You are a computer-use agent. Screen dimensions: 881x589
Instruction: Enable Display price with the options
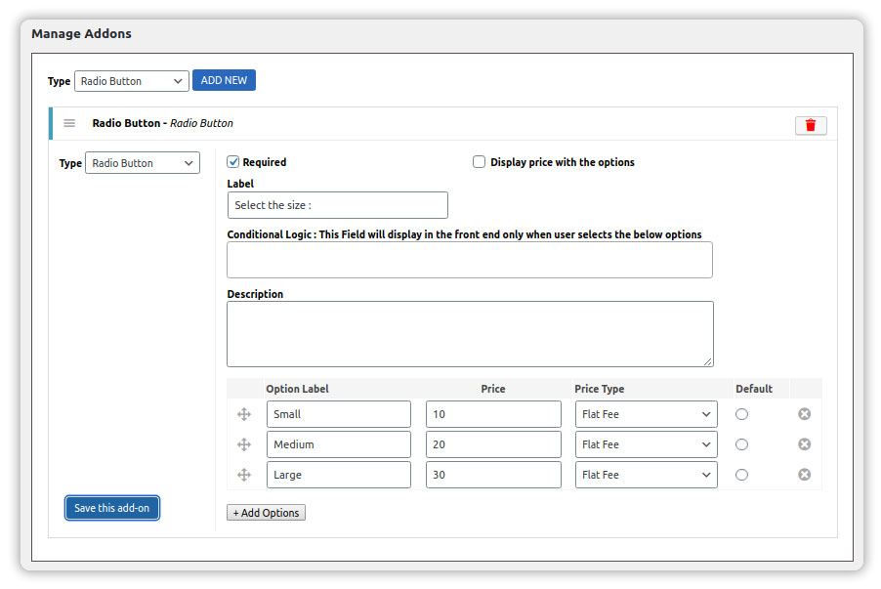click(479, 162)
